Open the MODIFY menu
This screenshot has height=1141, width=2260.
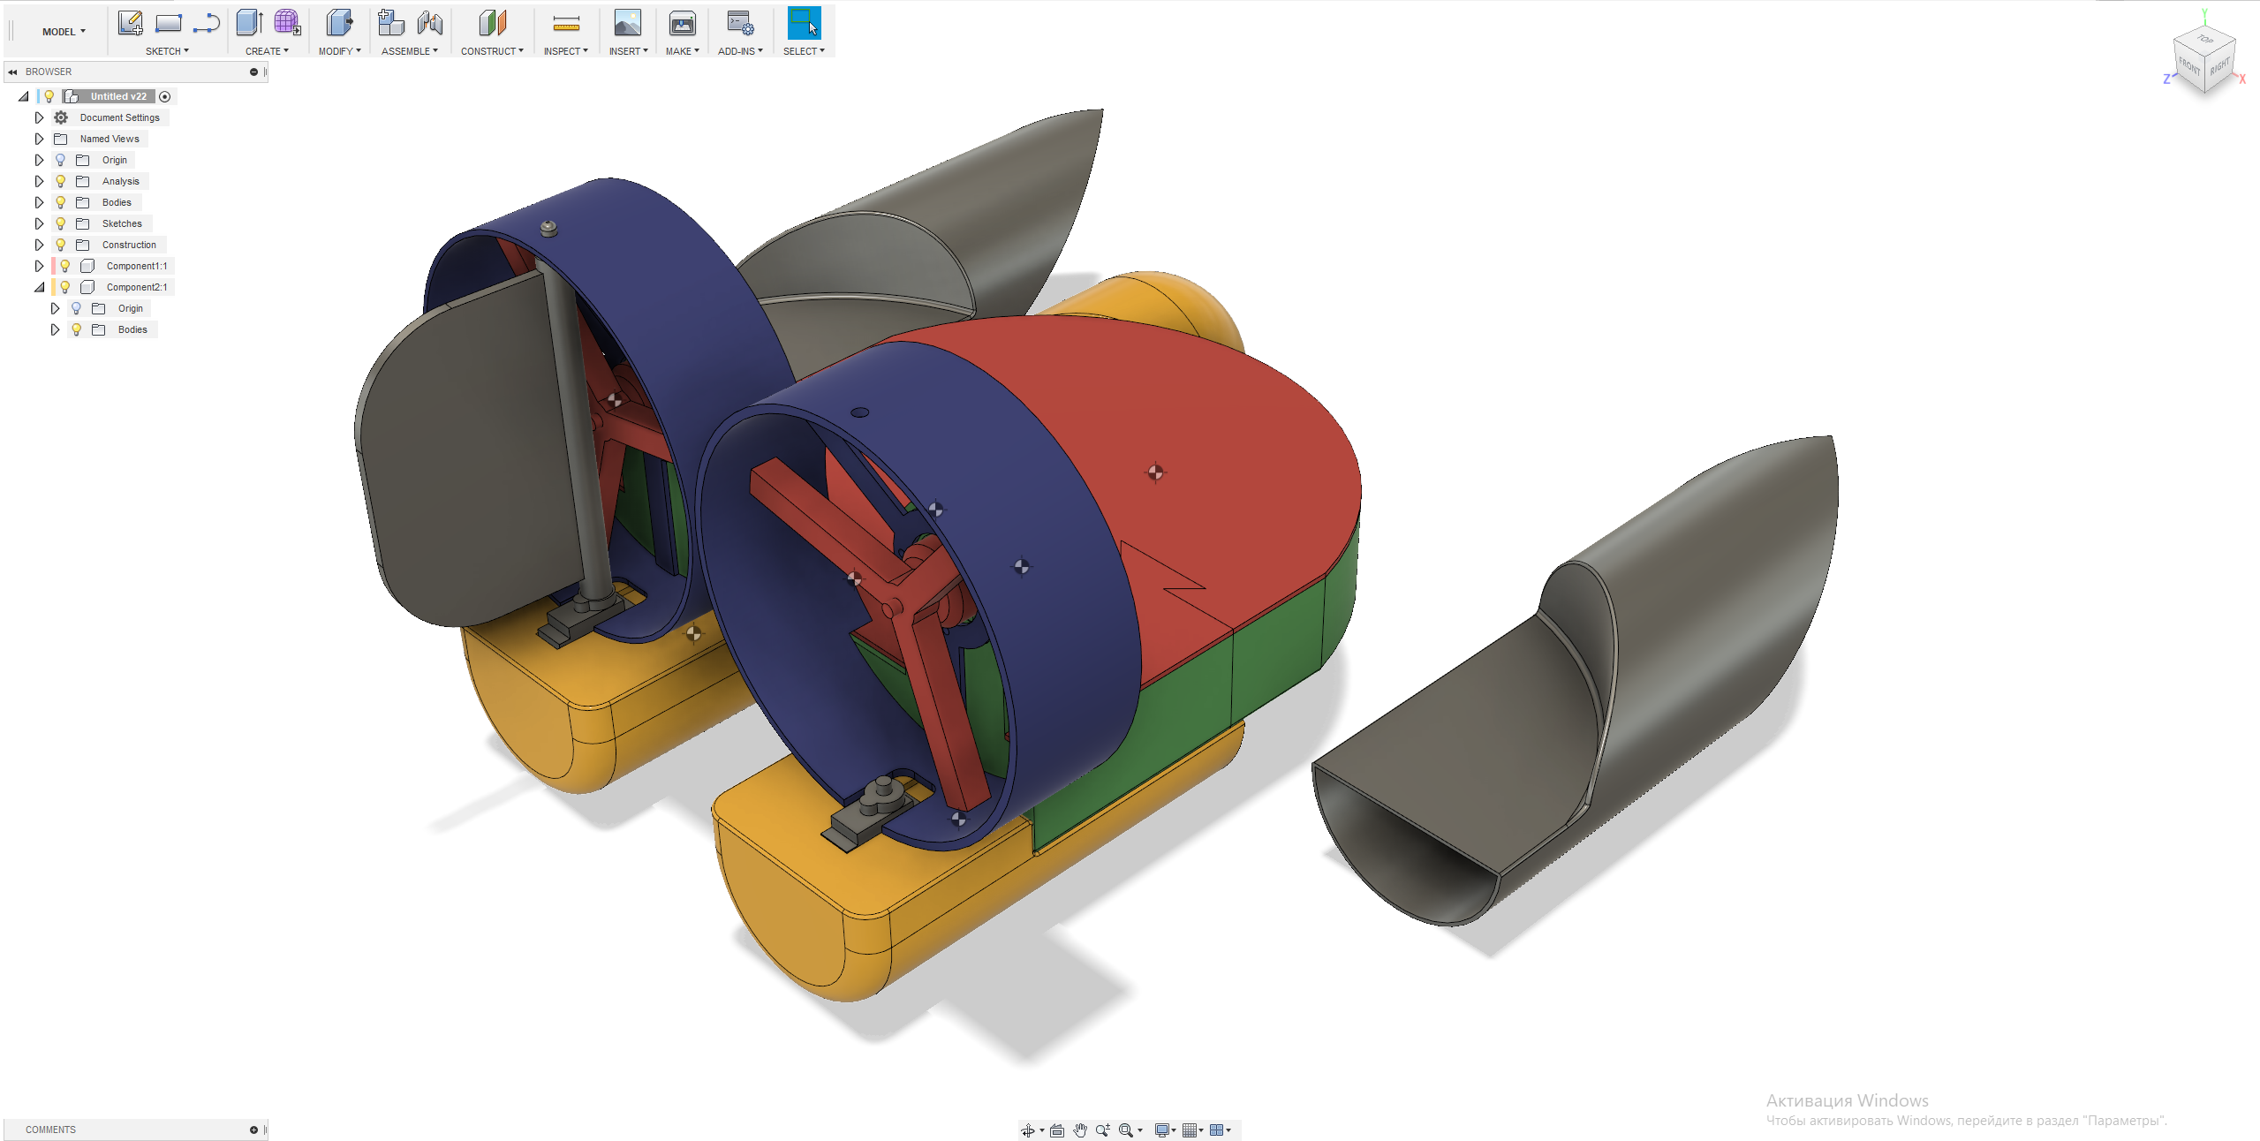(339, 51)
